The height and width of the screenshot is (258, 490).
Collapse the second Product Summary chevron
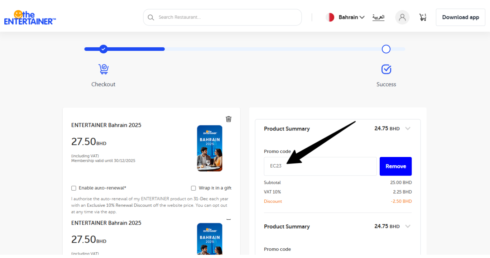pyautogui.click(x=408, y=226)
